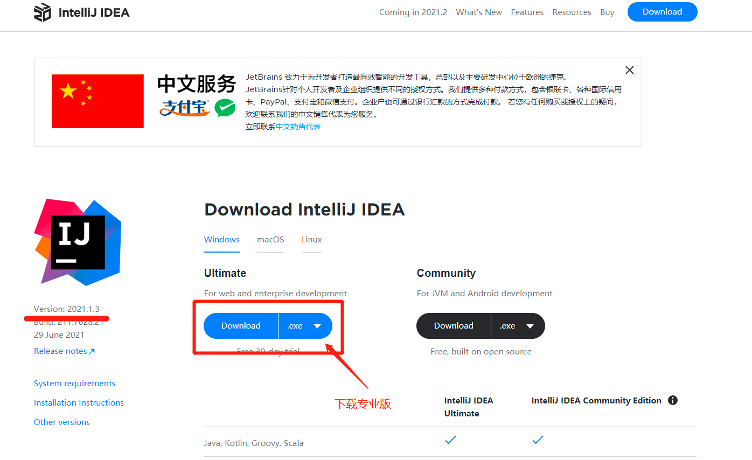Click the Community edition heading
Image resolution: width=752 pixels, height=460 pixels.
click(x=446, y=273)
